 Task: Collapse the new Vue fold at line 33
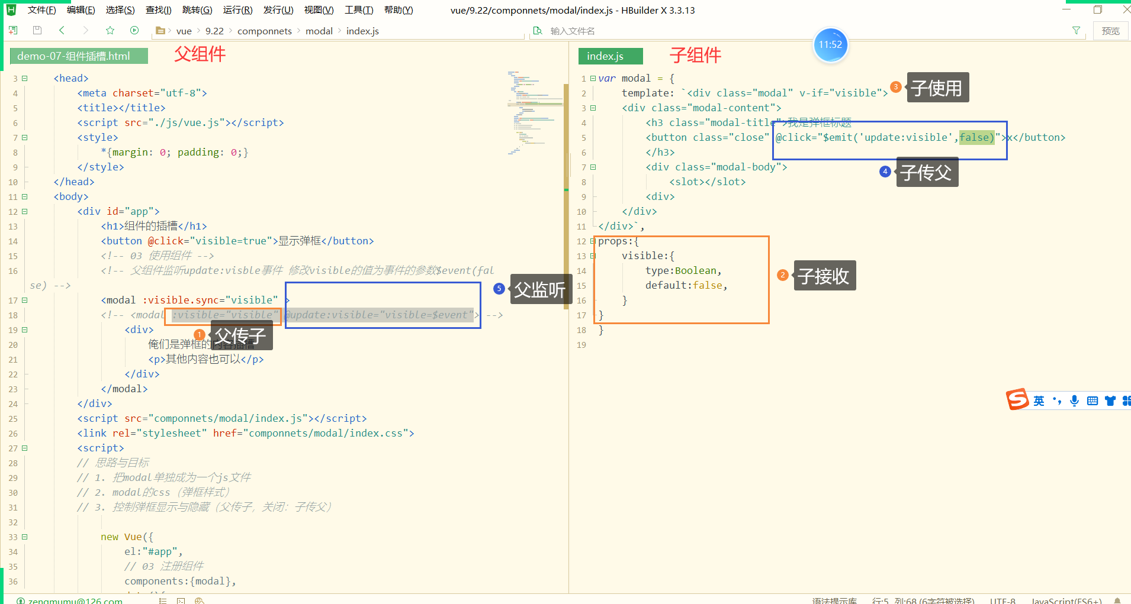pyautogui.click(x=24, y=537)
